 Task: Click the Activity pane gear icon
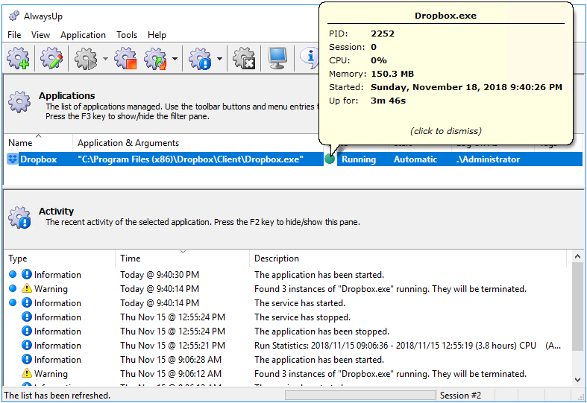pyautogui.click(x=19, y=218)
